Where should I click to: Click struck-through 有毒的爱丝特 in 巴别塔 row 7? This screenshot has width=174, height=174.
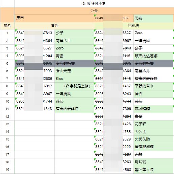click(x=153, y=79)
